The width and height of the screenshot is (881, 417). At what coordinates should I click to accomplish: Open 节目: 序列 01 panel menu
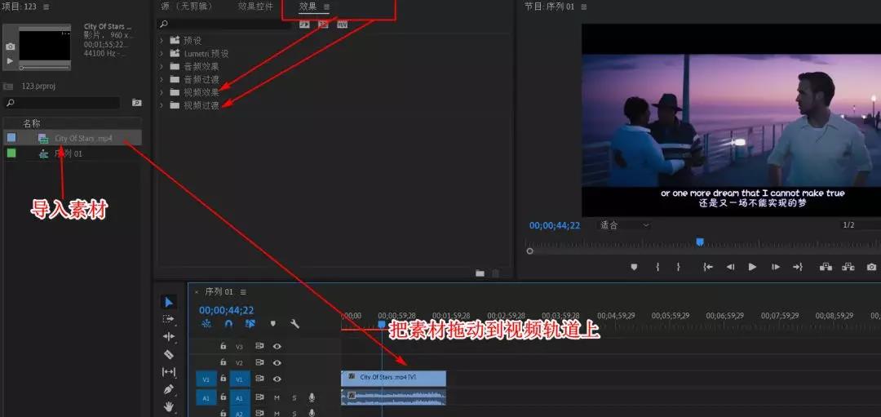[584, 7]
